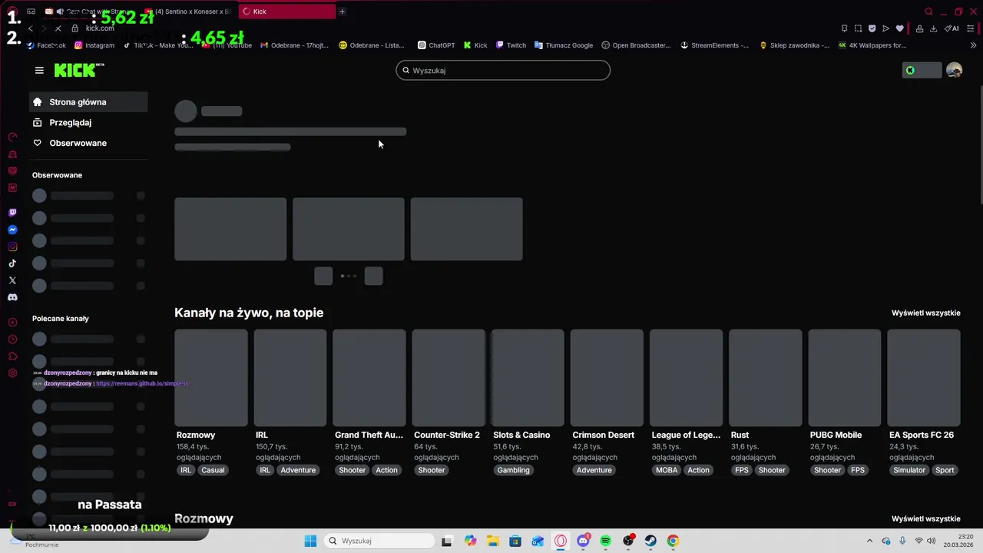Click the browser snapshot icon
Screen dimensions: 983x553
[x=858, y=28]
